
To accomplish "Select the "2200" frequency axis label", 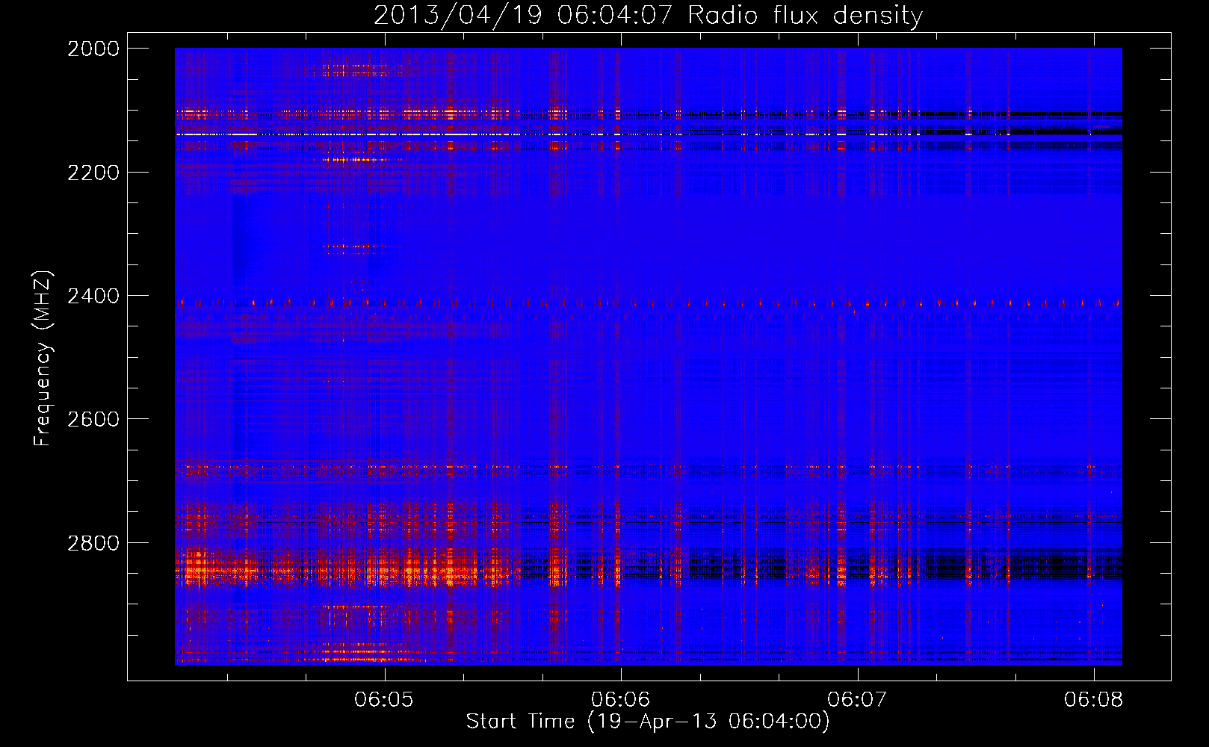I will pyautogui.click(x=93, y=173).
